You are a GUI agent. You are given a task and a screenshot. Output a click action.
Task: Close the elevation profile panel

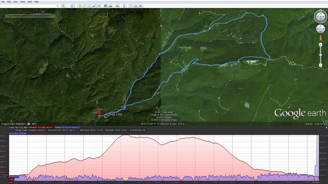326,127
